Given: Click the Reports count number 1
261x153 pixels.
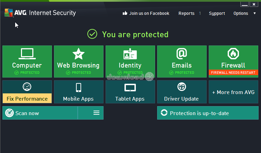Looking at the screenshot, I should (x=200, y=13).
